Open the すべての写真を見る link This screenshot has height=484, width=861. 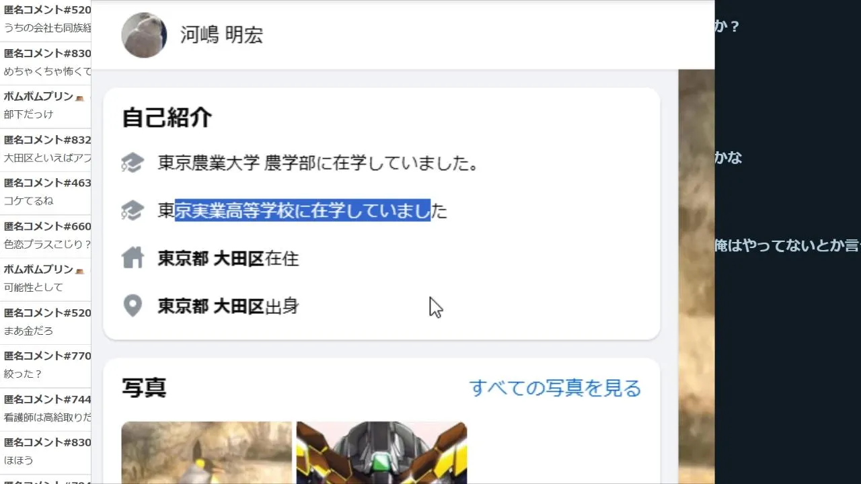coord(555,388)
